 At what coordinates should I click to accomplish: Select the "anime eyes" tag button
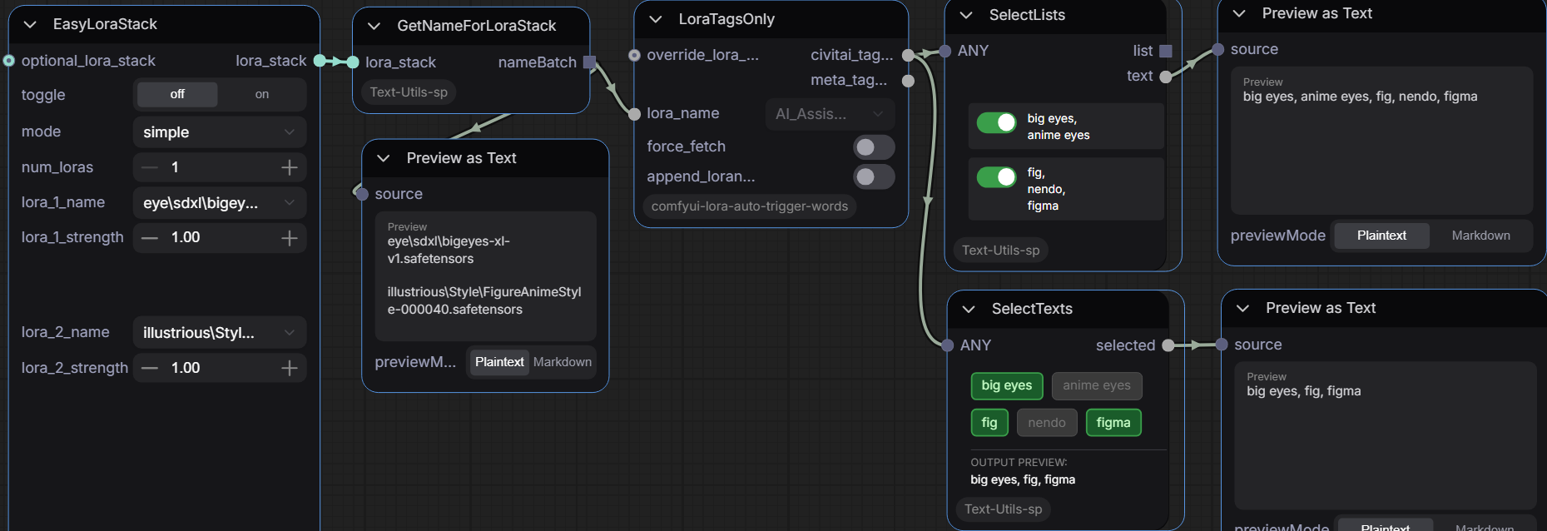click(1096, 385)
